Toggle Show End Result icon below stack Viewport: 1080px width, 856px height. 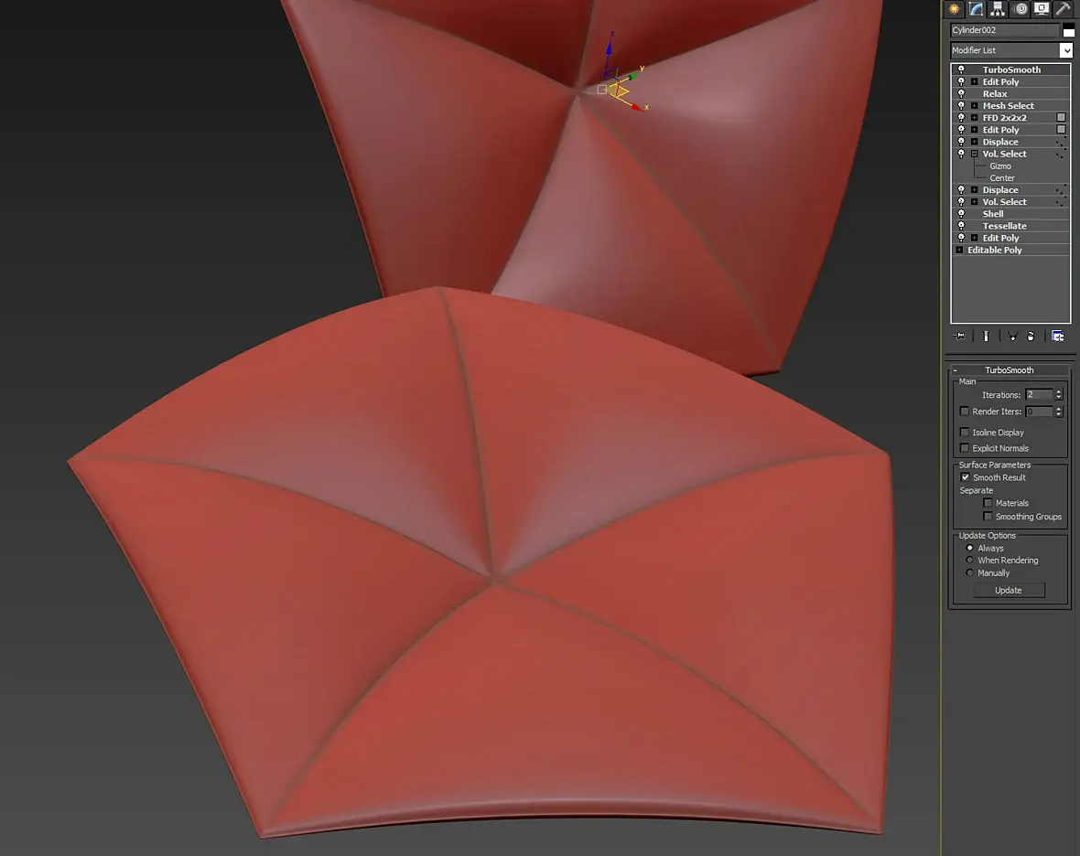(986, 336)
